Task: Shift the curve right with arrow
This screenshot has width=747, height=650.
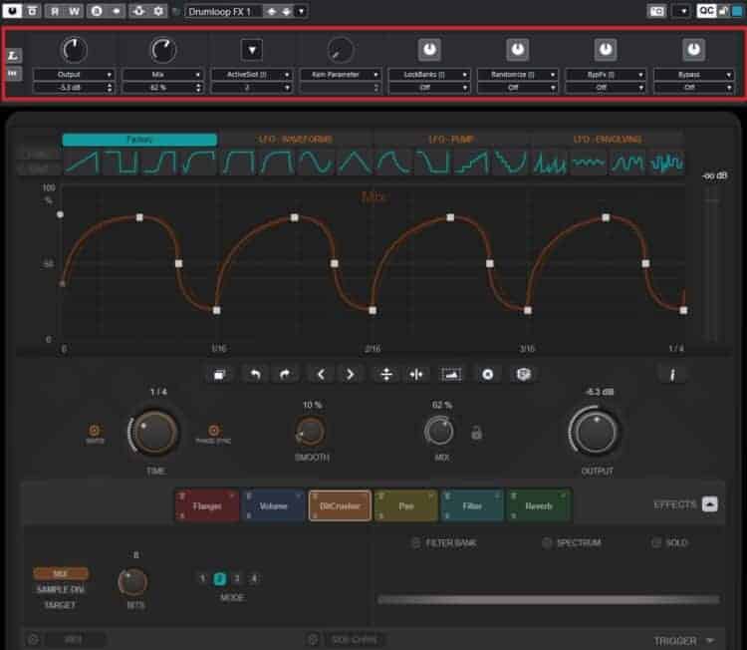Action: click(351, 375)
